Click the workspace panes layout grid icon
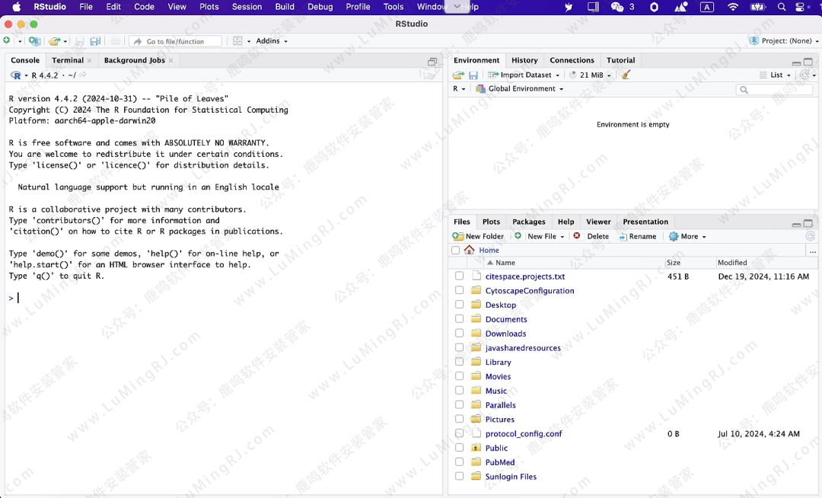822x498 pixels. 238,41
